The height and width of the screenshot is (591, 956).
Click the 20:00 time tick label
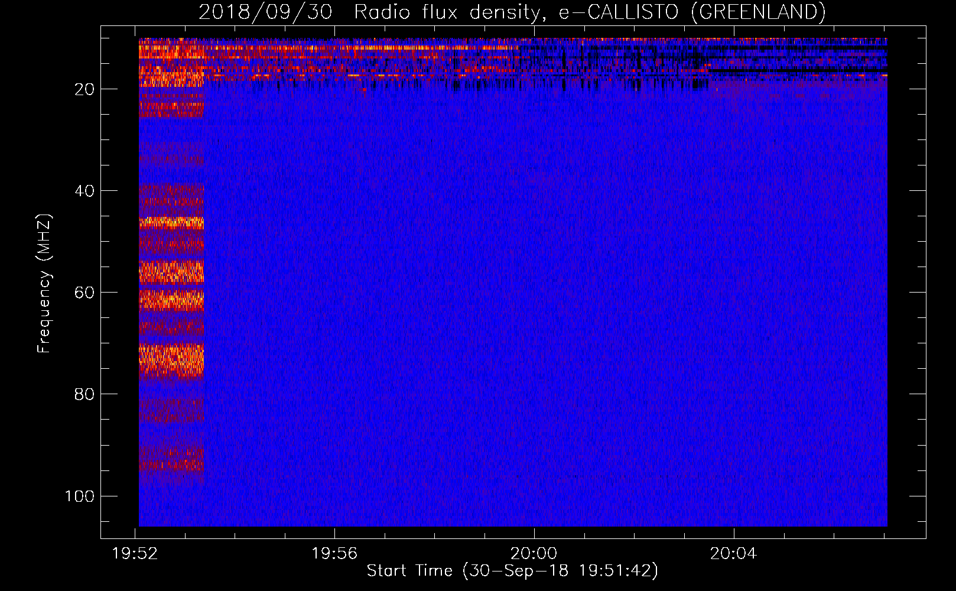[x=534, y=554]
